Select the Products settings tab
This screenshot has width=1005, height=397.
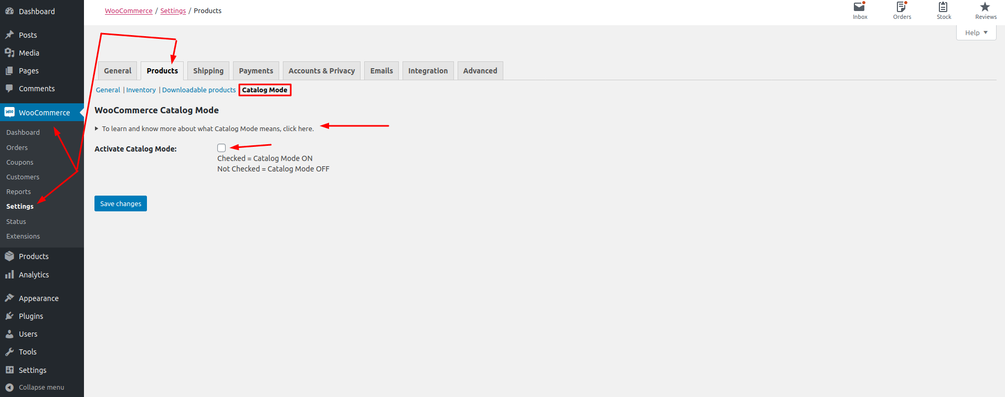(x=162, y=71)
